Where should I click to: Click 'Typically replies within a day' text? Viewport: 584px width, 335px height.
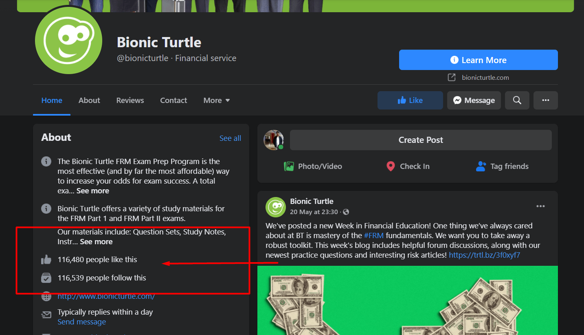coord(105,312)
